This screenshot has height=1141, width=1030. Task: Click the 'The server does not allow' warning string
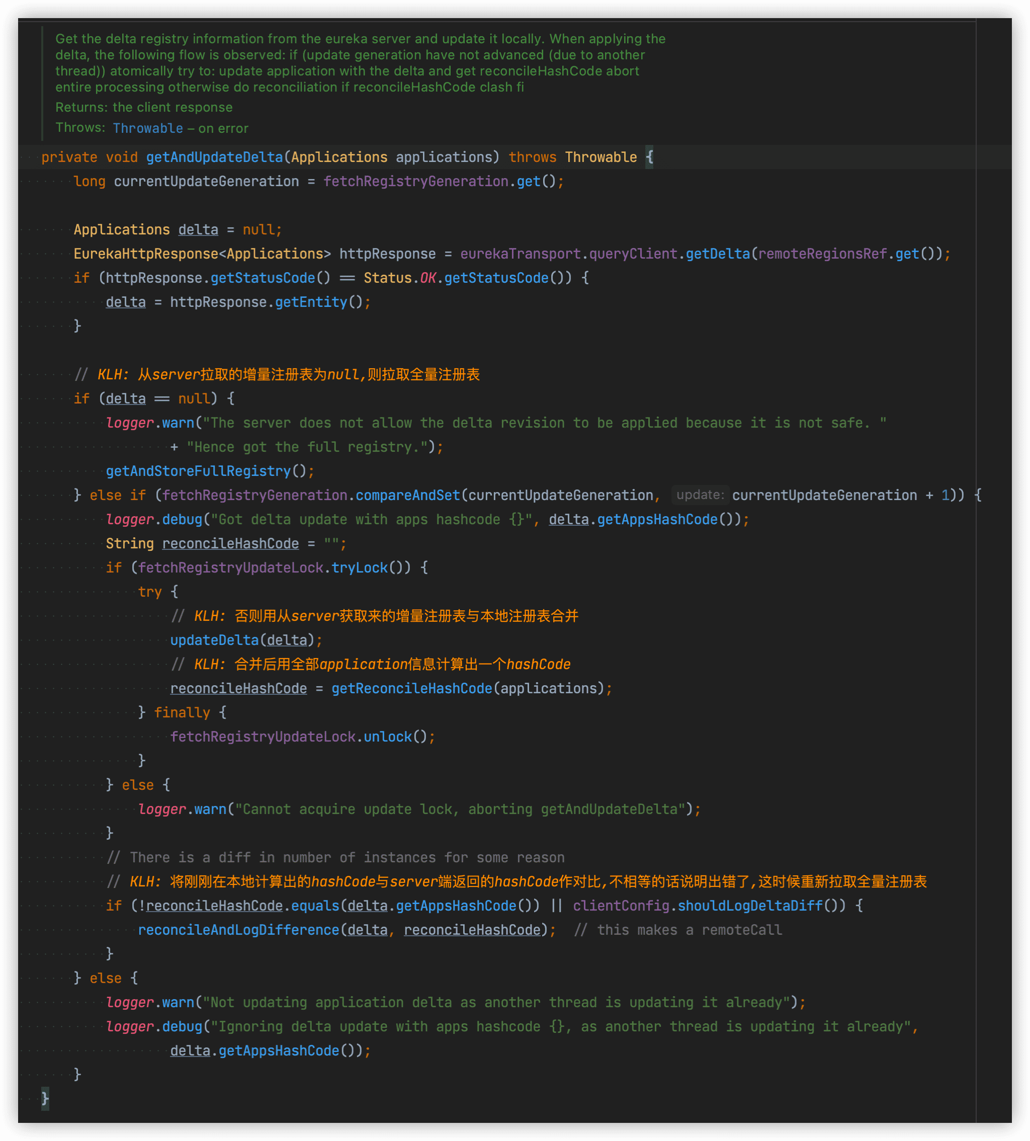545,423
